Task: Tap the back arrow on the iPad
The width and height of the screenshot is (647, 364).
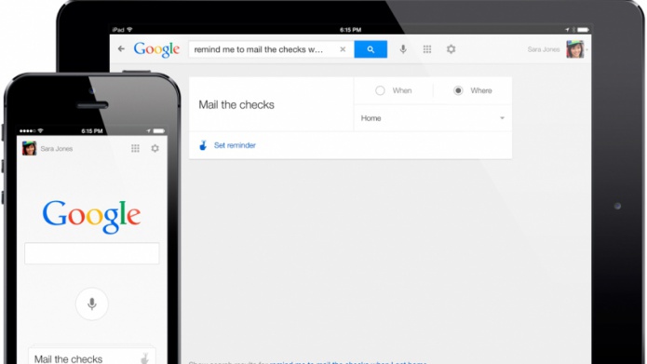Action: tap(121, 48)
